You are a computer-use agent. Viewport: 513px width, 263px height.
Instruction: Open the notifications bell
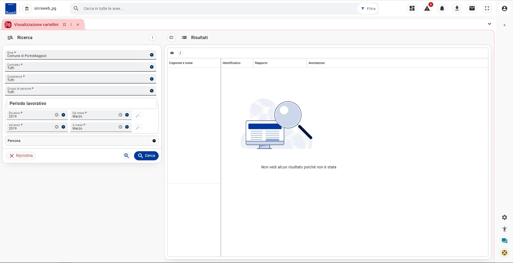click(x=442, y=9)
